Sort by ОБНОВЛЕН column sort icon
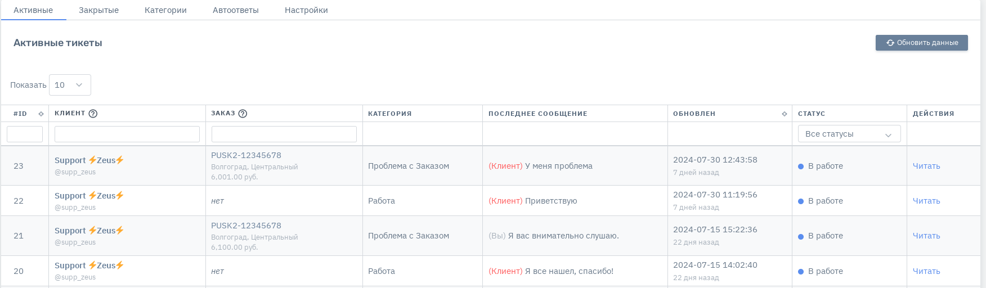The width and height of the screenshot is (986, 288). click(785, 114)
